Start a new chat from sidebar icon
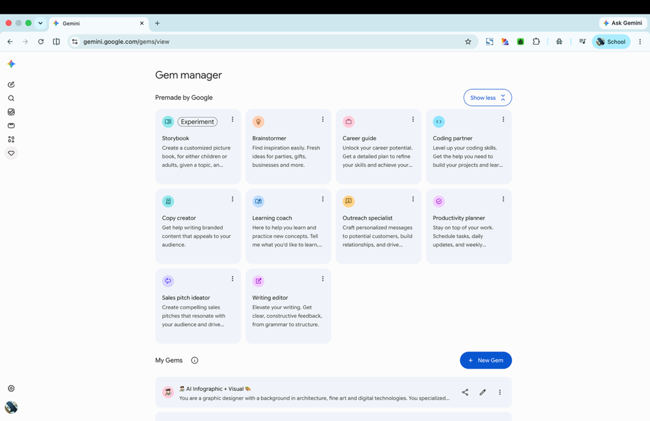 [11, 84]
